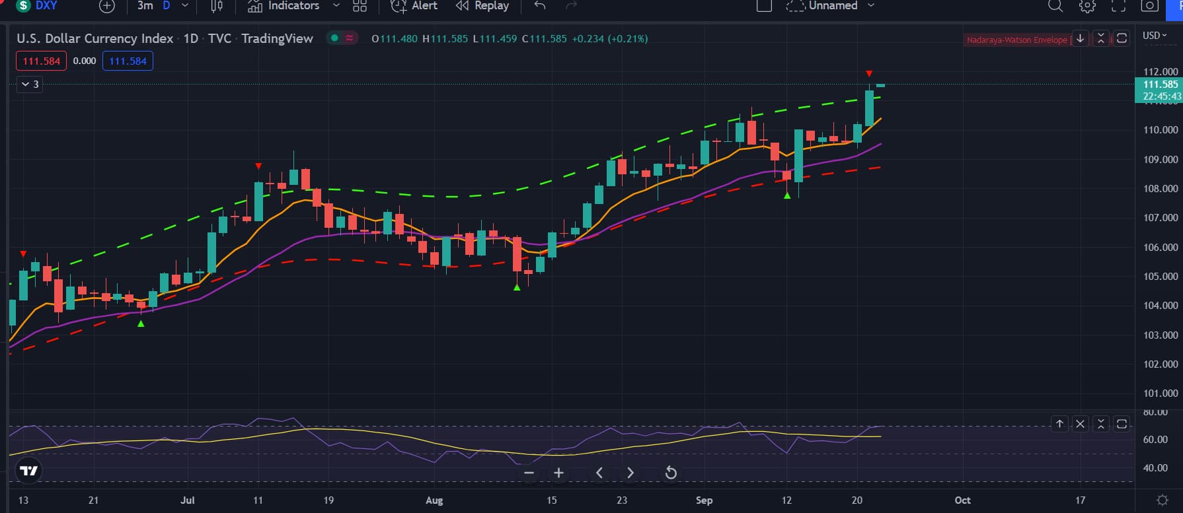1183x513 pixels.
Task: Open the timeframe dropdown arrow
Action: tap(185, 6)
